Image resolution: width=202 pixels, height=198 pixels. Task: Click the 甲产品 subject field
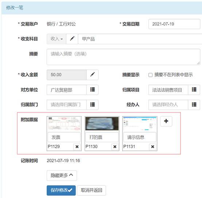(x=140, y=39)
